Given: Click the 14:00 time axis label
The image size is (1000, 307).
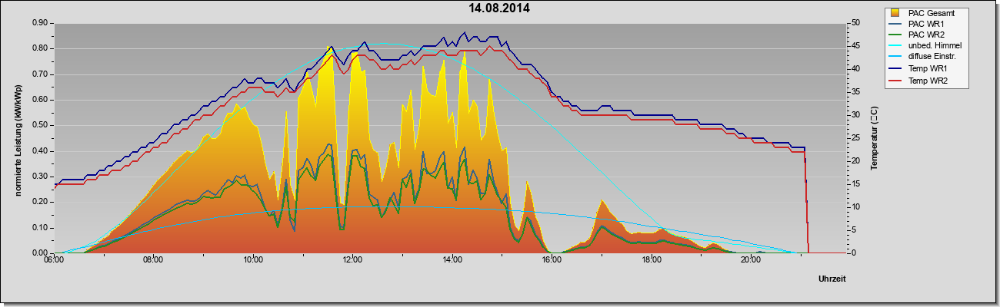Looking at the screenshot, I should coord(452,261).
